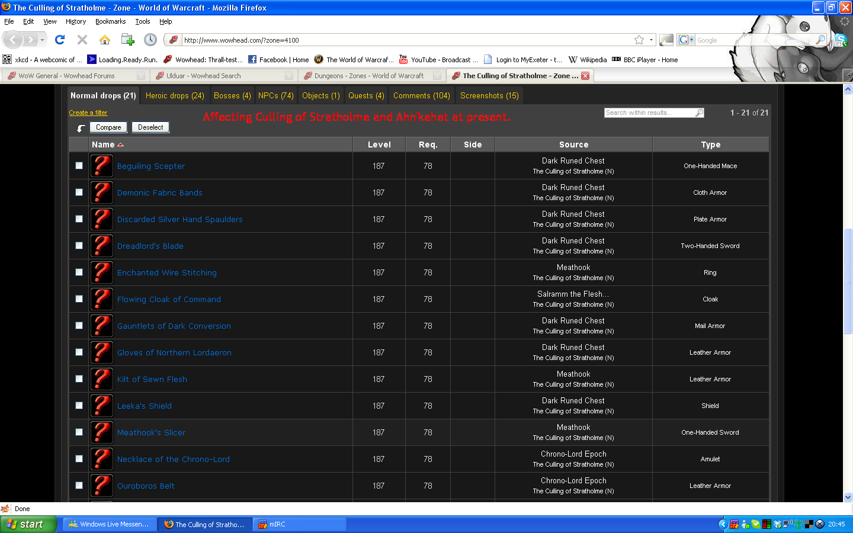853x533 pixels.
Task: Click the Wowhead site icon in address bar
Action: (174, 40)
